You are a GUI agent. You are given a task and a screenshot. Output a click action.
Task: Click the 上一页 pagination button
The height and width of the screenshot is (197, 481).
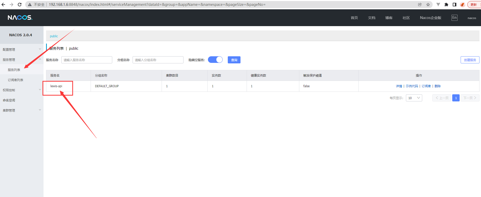point(442,98)
